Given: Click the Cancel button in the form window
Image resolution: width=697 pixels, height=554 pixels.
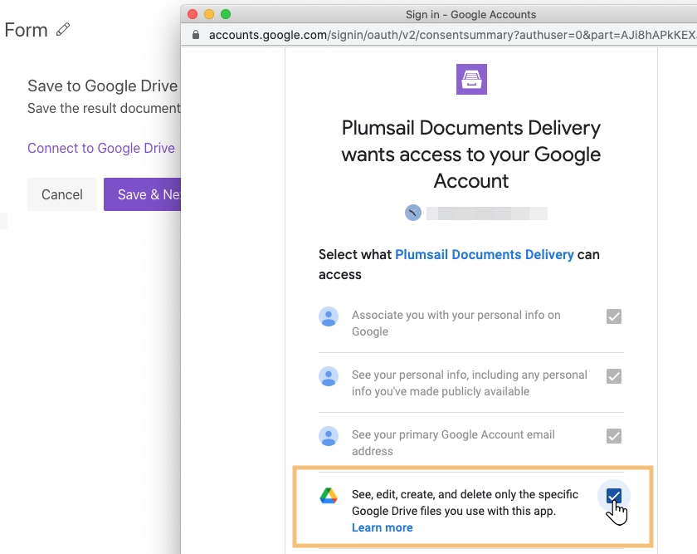Looking at the screenshot, I should pos(61,194).
